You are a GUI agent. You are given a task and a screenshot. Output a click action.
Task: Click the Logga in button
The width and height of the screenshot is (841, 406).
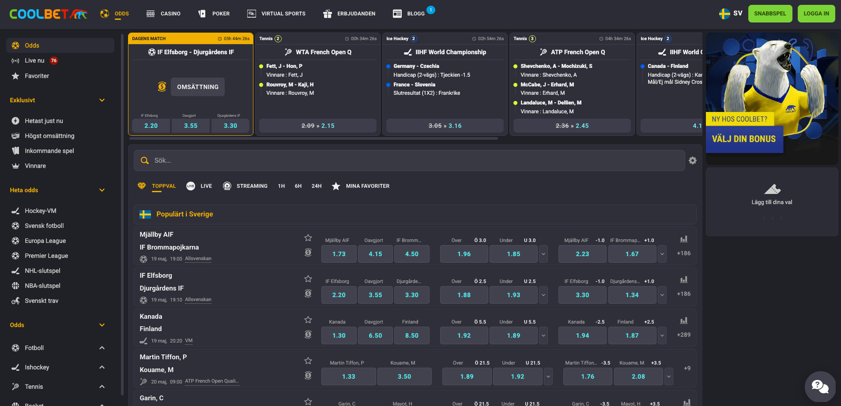[816, 14]
